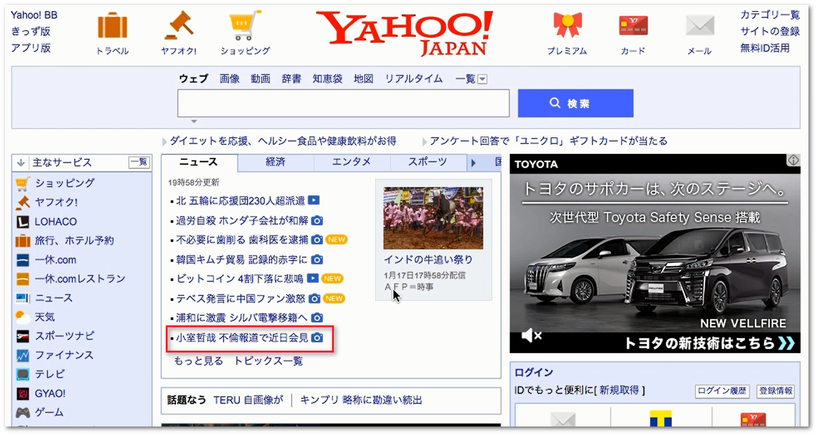Open the プレミアム ribbon icon
Viewport: 817px width, 435px height.
[x=567, y=25]
